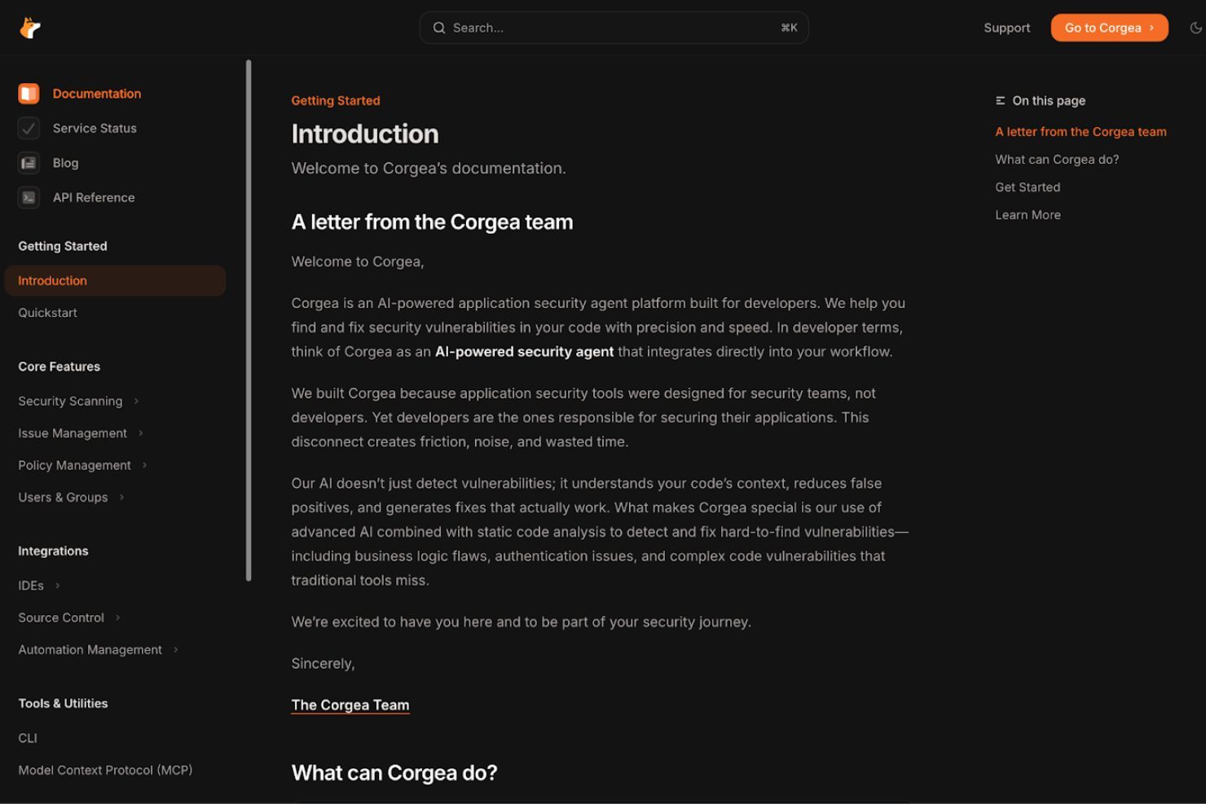Click the Go to Corgea button
The width and height of the screenshot is (1206, 804).
pyautogui.click(x=1109, y=27)
